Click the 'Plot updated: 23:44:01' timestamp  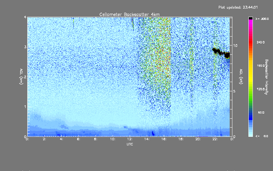coord(238,7)
